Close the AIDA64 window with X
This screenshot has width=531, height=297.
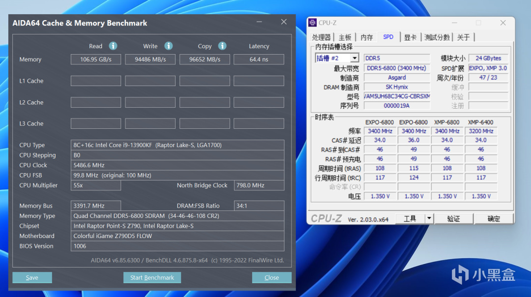pos(284,22)
